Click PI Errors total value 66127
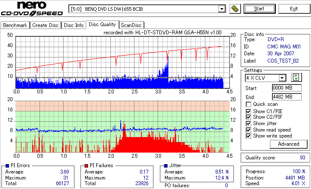 click(62, 183)
